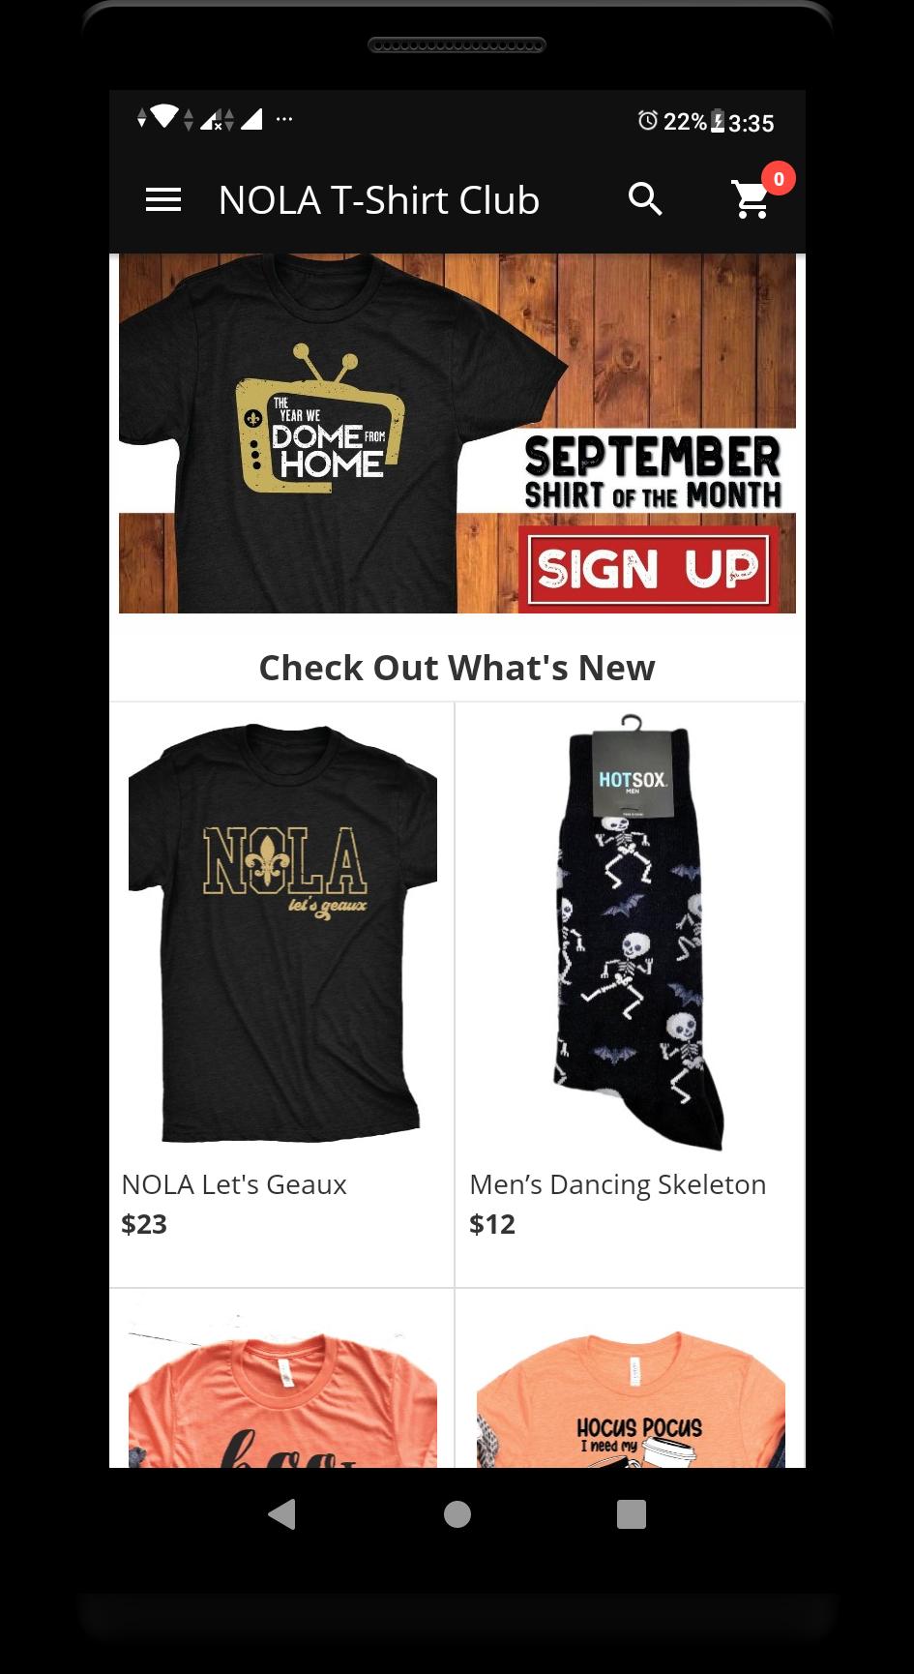Tap the battery indicator icon
This screenshot has height=1674, width=914.
(718, 122)
